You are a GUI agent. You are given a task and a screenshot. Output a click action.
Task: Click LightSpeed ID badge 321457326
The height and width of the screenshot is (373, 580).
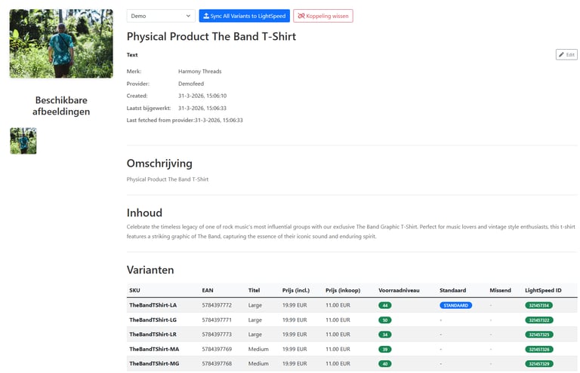(538, 349)
